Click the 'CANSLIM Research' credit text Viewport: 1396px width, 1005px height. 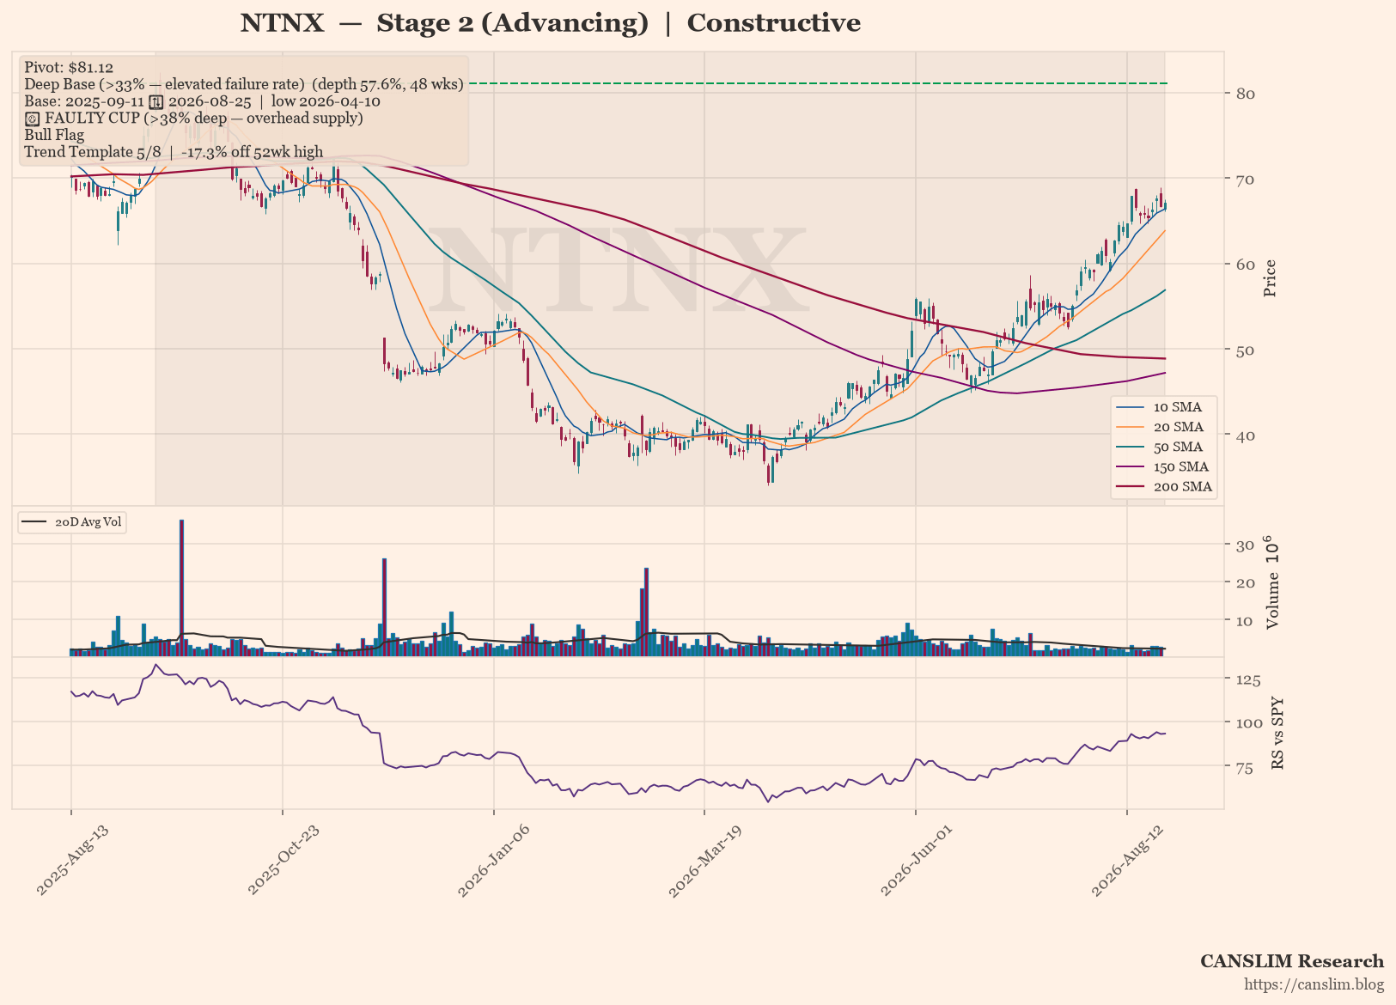coord(1292,961)
